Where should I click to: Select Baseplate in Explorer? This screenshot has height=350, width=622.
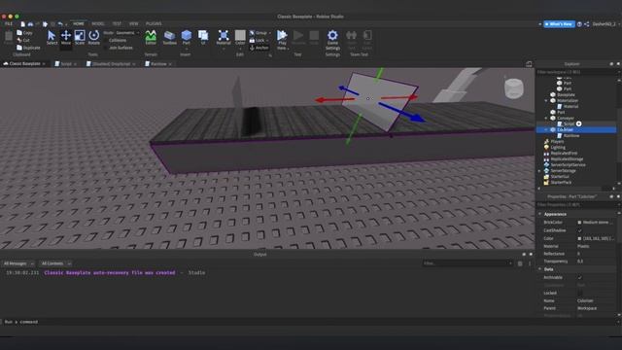566,95
